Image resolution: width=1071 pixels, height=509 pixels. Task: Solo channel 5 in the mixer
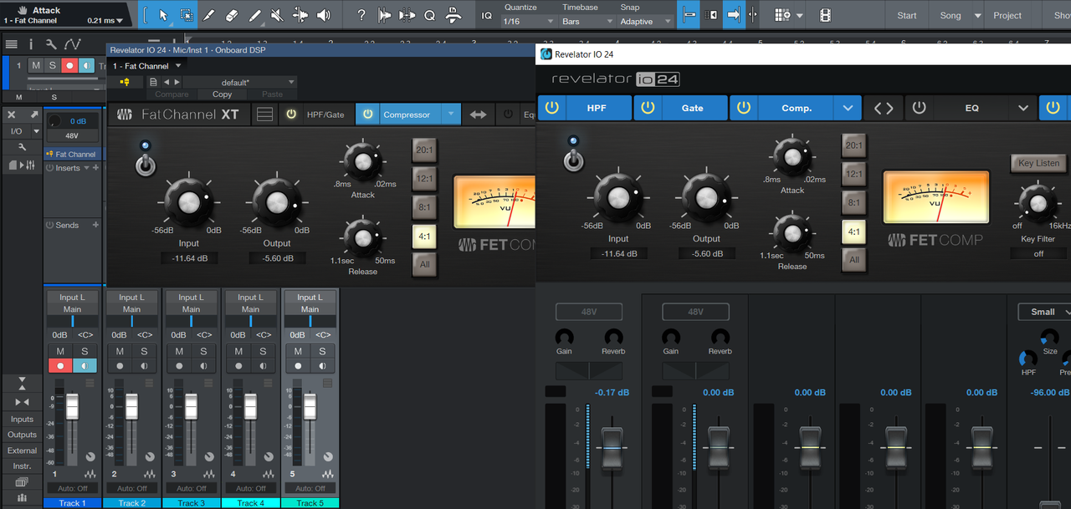(322, 351)
